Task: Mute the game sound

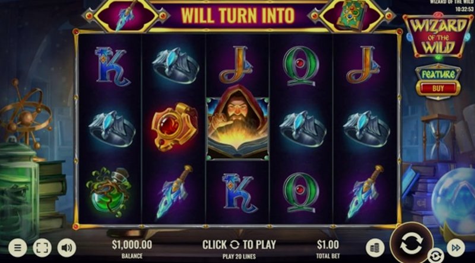Action: [x=66, y=248]
